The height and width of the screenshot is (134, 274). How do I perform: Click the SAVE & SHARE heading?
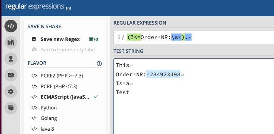coord(44,27)
